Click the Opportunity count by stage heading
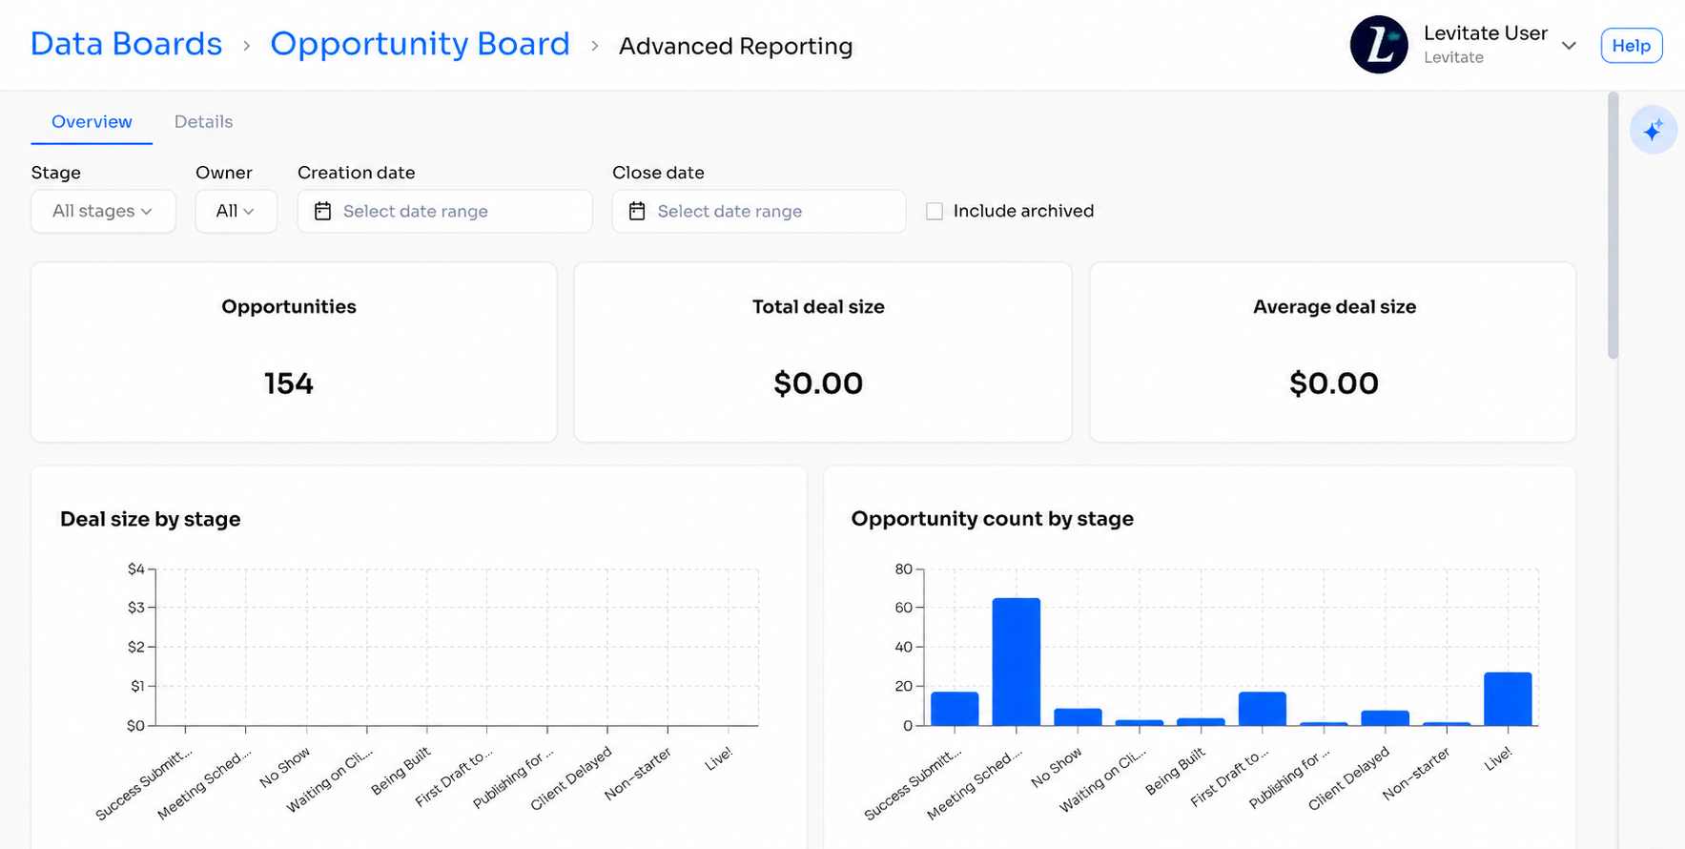The image size is (1685, 849). (993, 519)
